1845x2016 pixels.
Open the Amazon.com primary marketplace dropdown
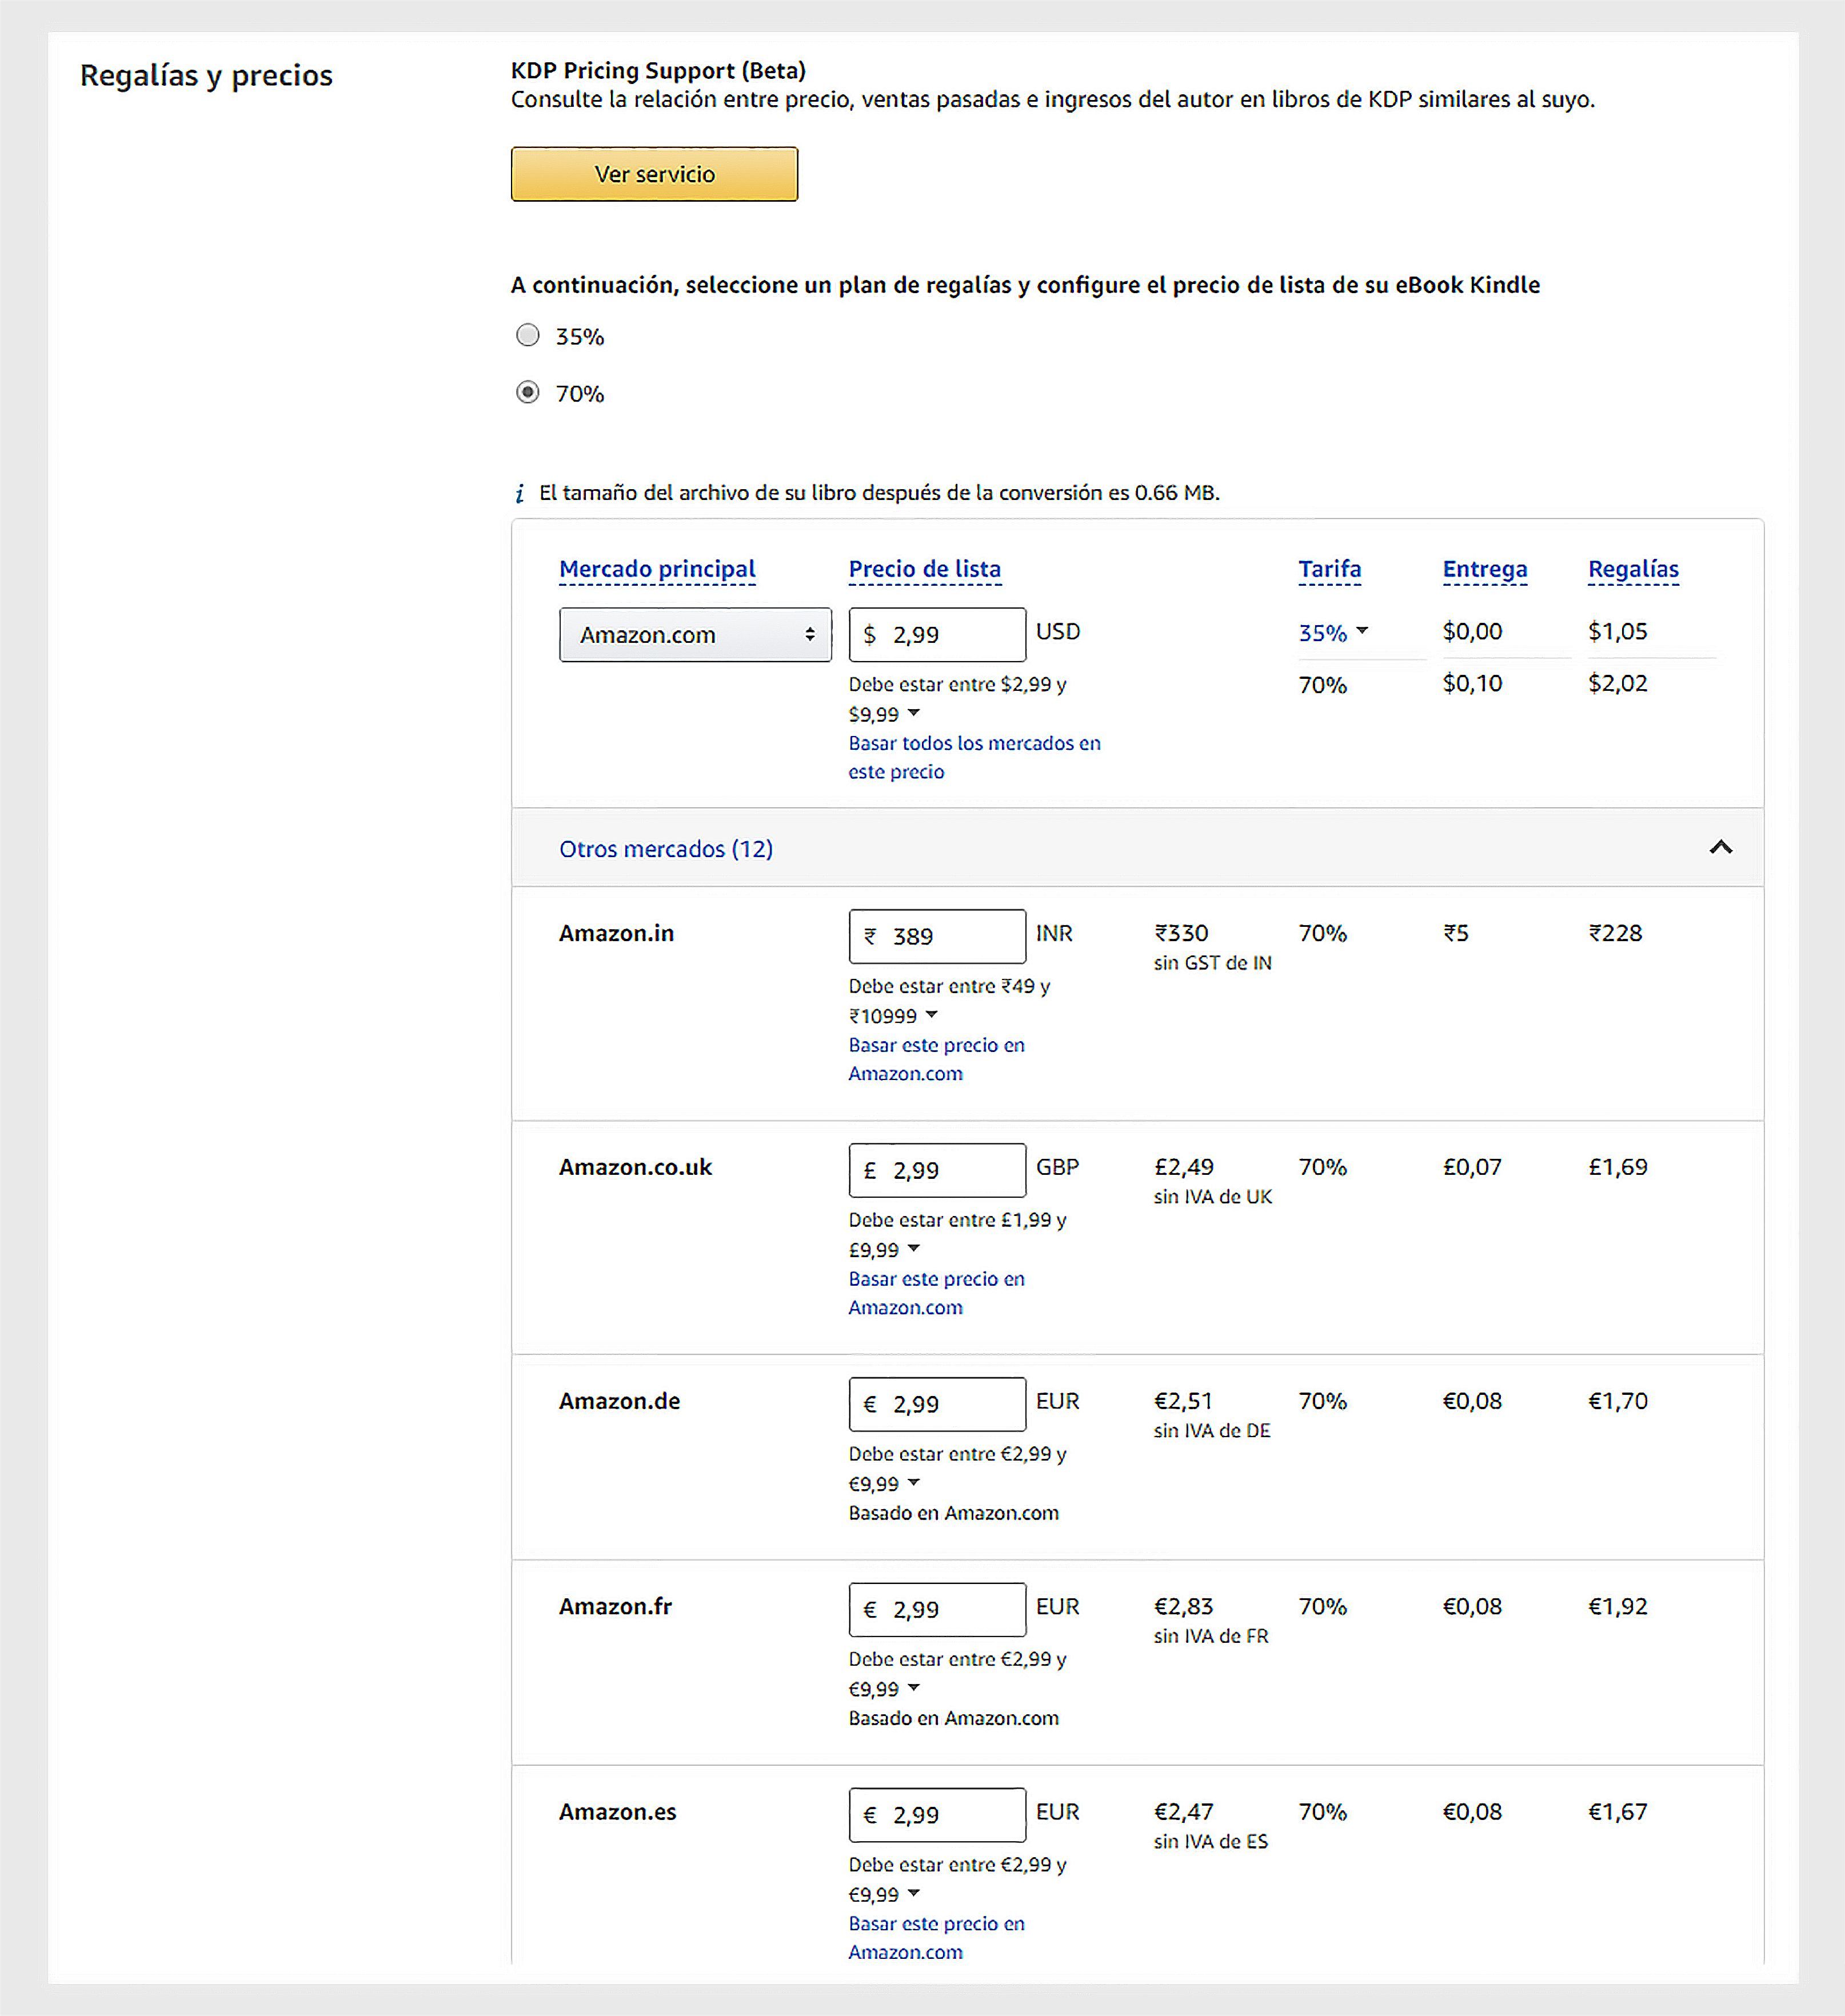point(695,634)
